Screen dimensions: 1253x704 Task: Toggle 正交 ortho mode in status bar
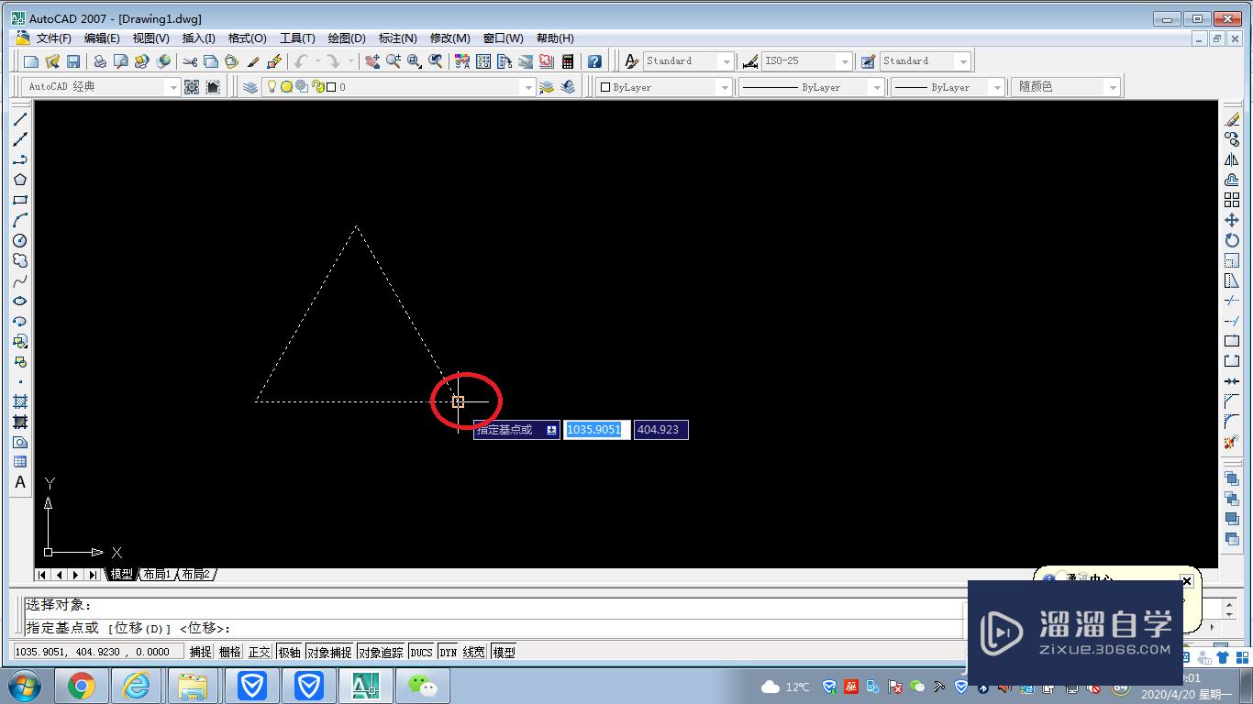260,652
